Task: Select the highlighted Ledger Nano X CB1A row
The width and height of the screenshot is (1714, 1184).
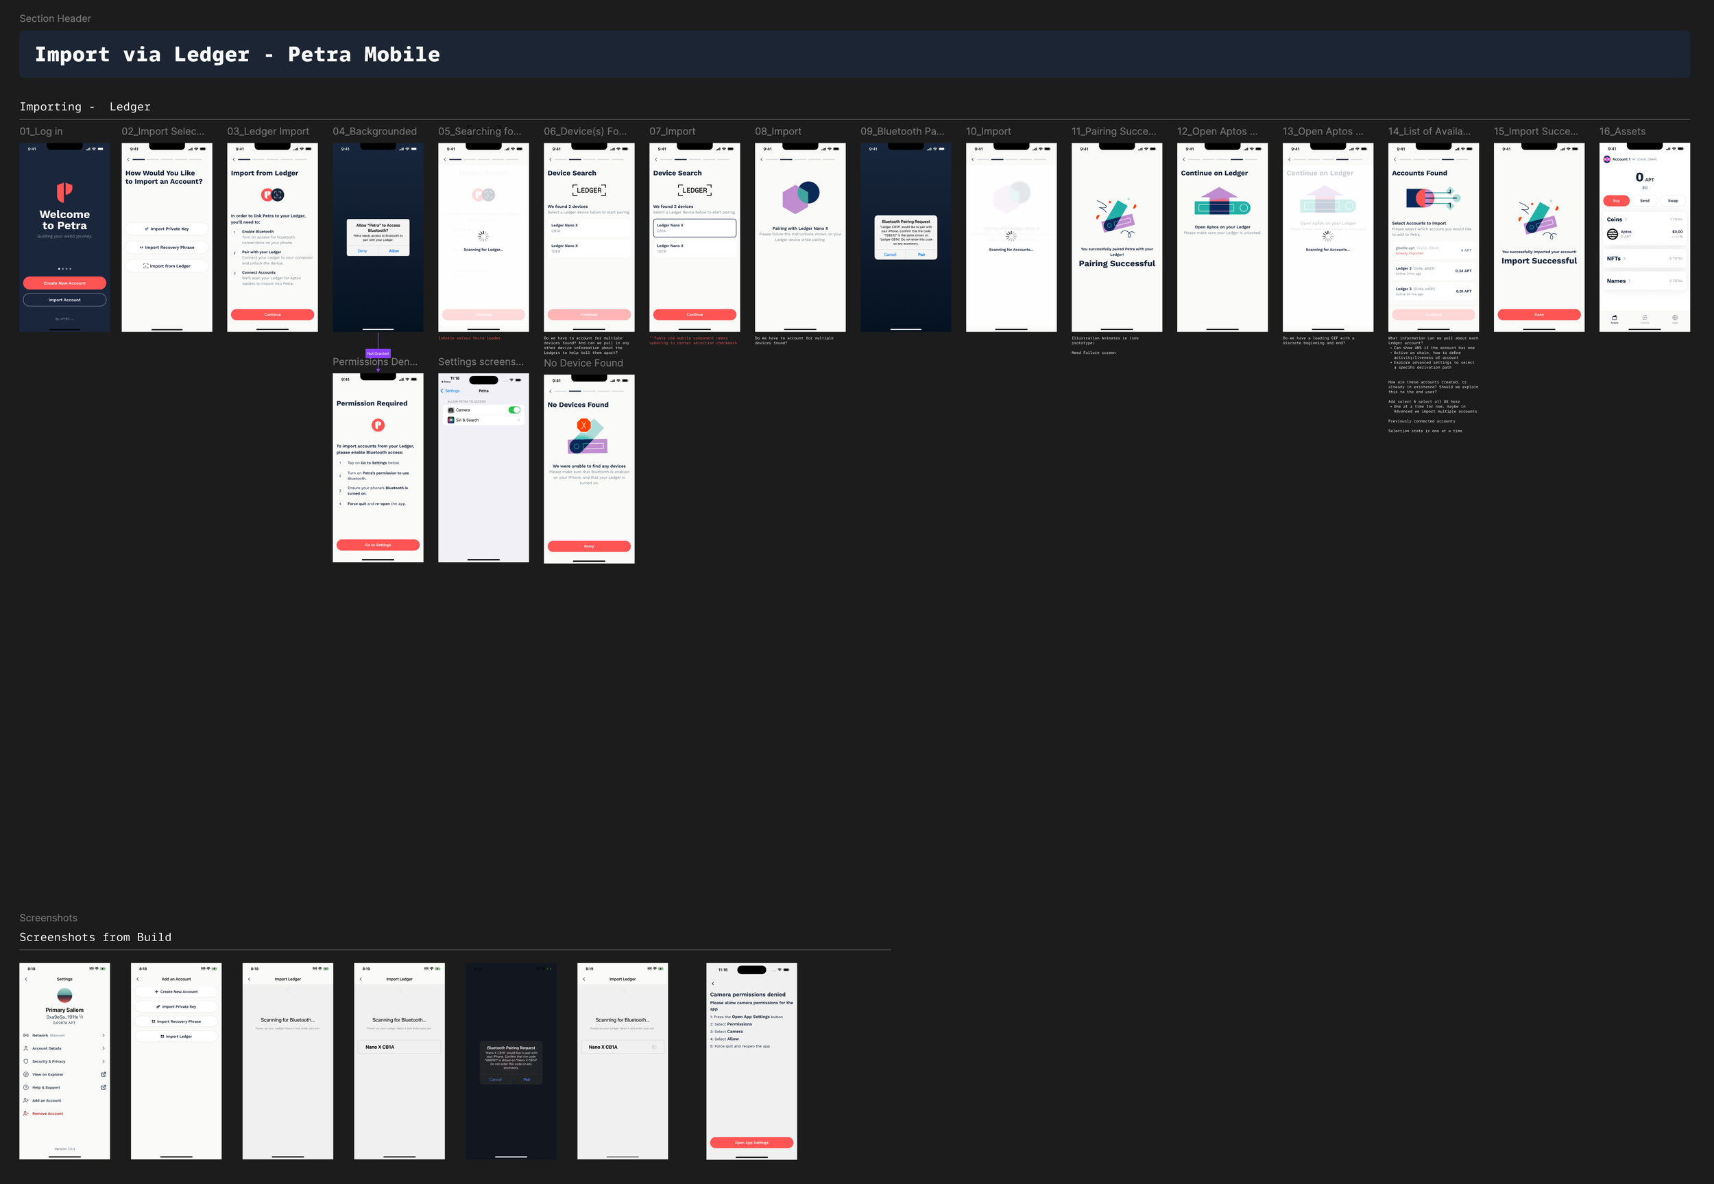Action: (695, 228)
